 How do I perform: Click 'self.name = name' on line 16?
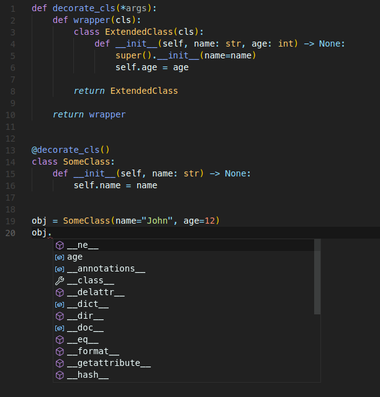[x=115, y=185]
